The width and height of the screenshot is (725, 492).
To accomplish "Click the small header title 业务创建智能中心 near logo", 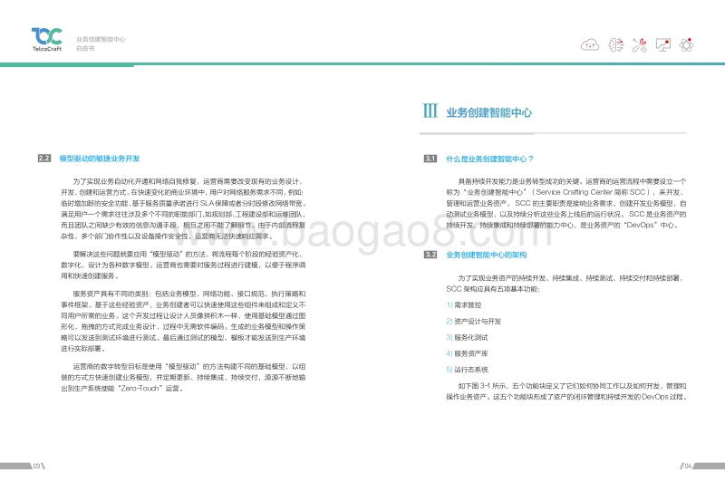I will [101, 39].
